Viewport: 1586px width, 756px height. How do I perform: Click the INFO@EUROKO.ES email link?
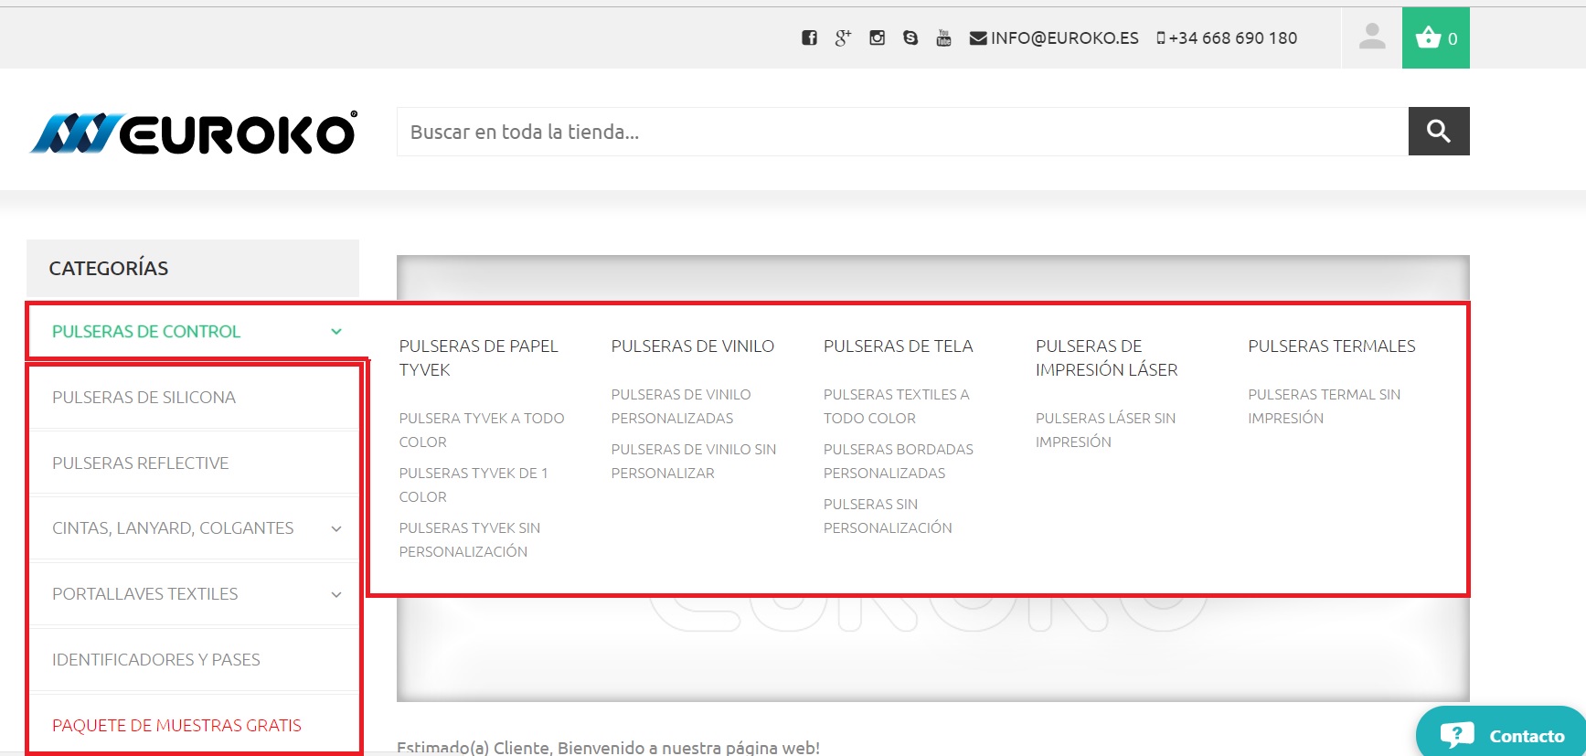click(1054, 37)
